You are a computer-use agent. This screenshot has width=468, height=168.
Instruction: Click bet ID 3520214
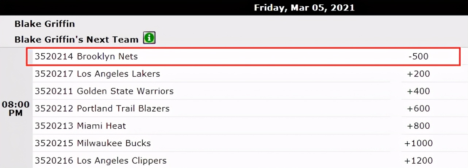pyautogui.click(x=54, y=57)
